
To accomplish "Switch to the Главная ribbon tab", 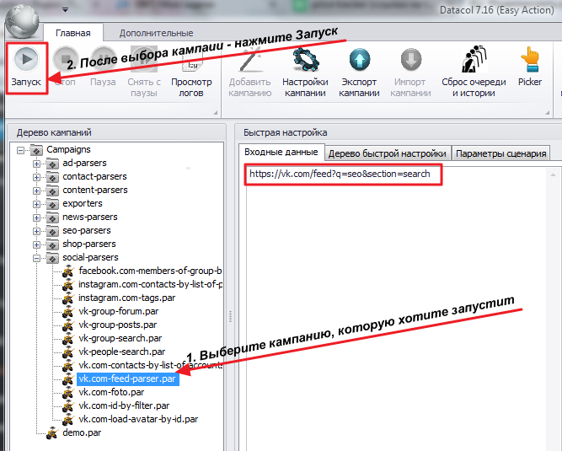I will click(x=73, y=33).
